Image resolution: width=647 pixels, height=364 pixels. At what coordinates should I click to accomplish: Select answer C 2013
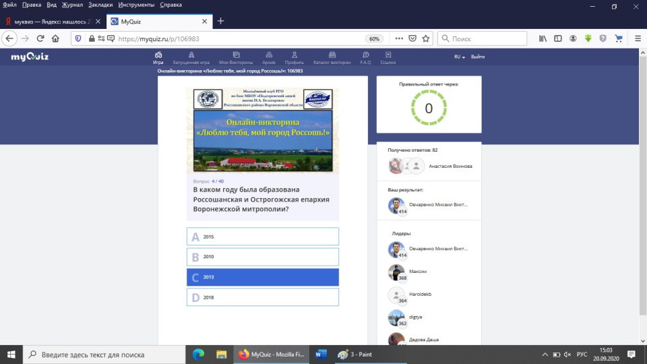(x=262, y=277)
